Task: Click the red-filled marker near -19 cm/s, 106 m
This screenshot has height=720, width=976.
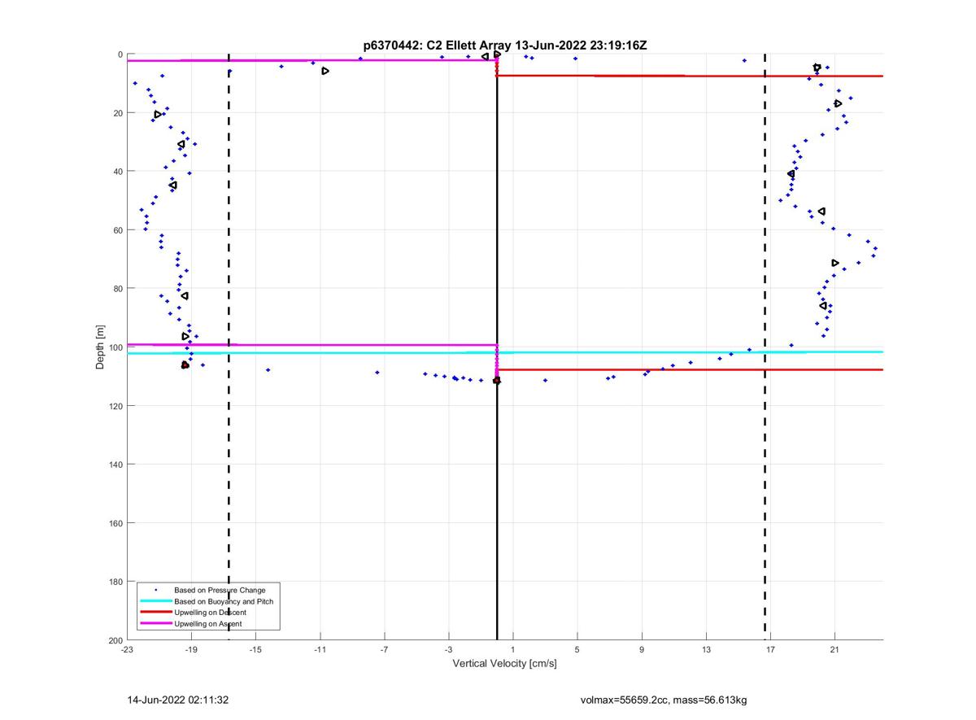Action: tap(185, 365)
